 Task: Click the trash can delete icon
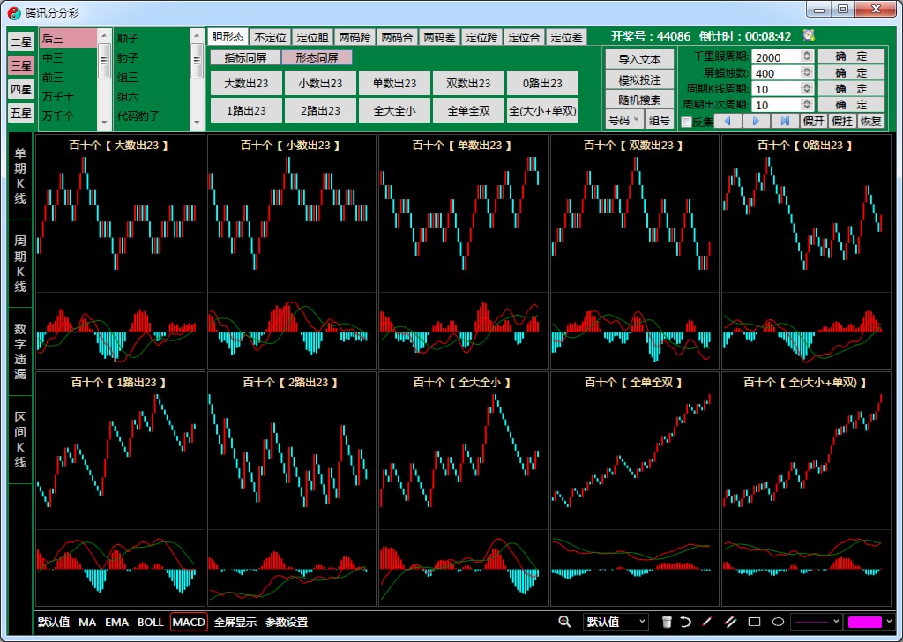(x=667, y=622)
